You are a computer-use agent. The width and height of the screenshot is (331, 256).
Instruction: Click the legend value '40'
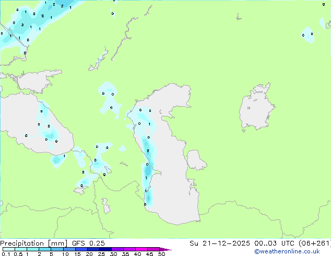tap(137, 254)
